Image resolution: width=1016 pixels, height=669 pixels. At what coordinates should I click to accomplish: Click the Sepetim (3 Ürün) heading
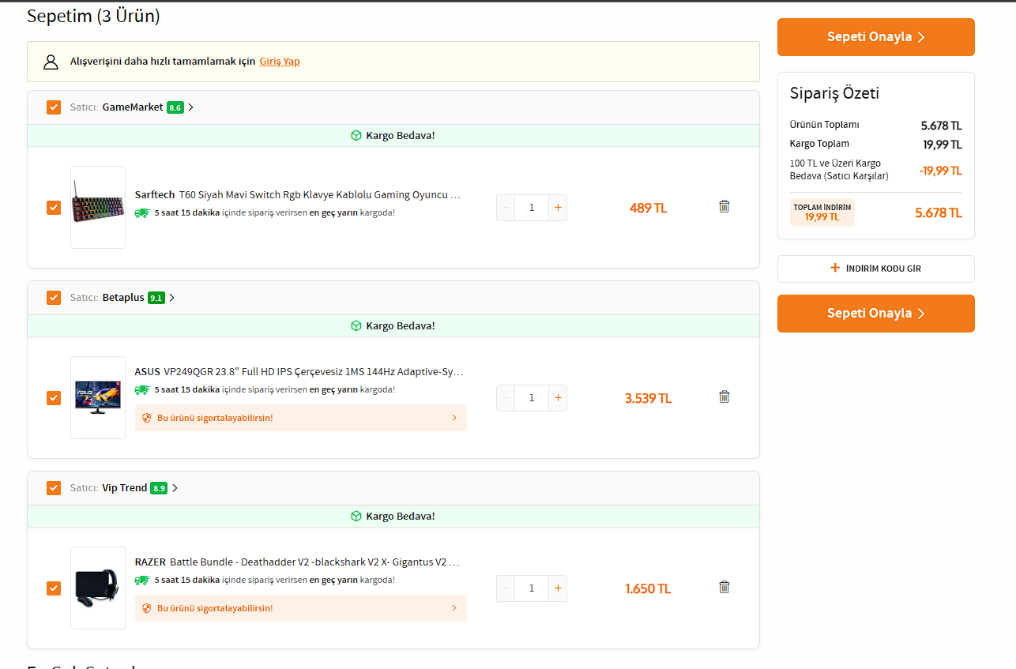(93, 16)
